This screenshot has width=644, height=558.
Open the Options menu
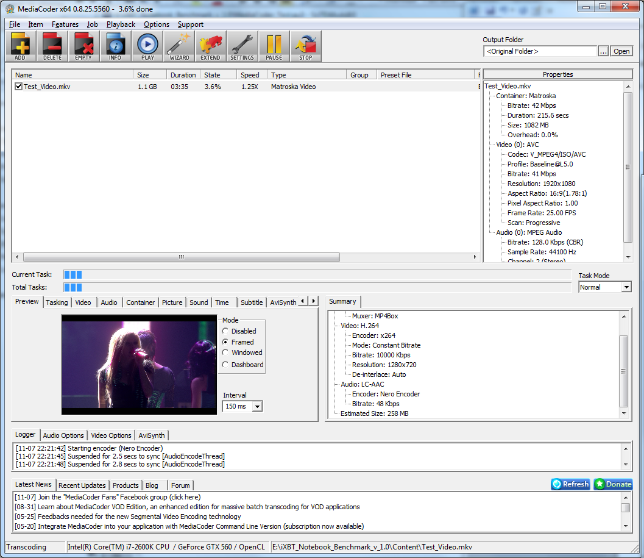[157, 24]
